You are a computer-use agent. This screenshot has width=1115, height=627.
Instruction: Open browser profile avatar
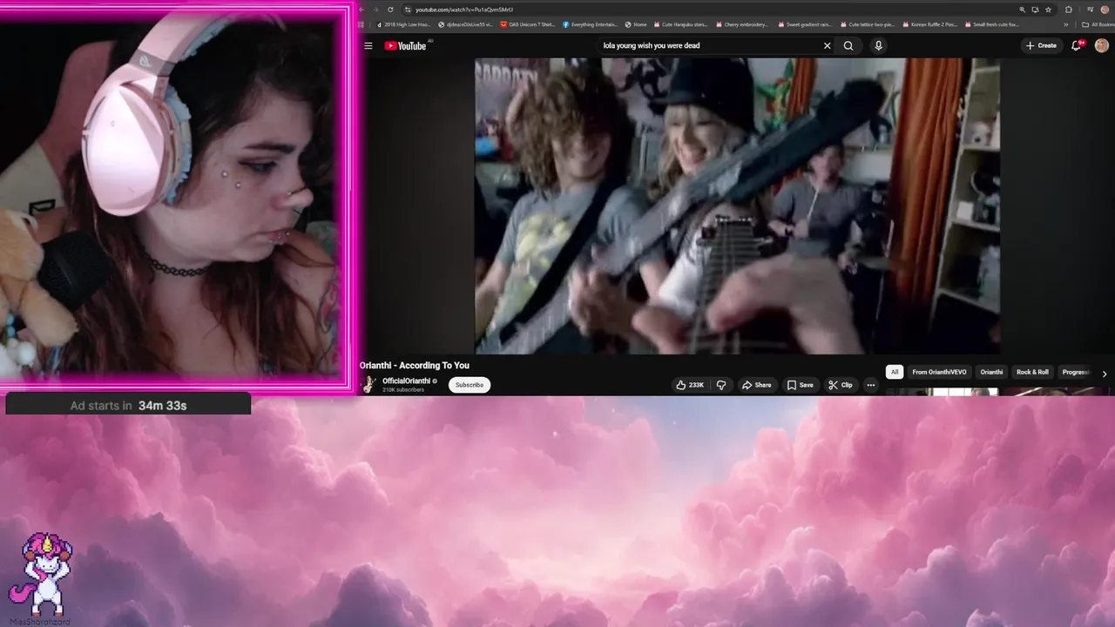pos(1105,10)
